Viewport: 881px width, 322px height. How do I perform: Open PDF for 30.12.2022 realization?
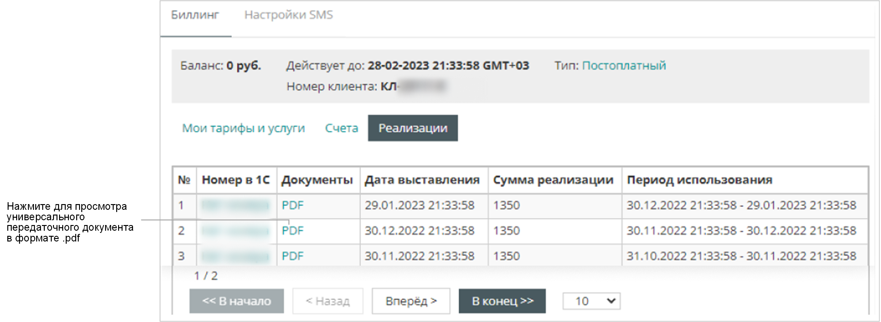pos(292,231)
